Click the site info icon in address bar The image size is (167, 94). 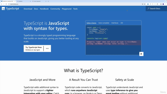[9, 4]
